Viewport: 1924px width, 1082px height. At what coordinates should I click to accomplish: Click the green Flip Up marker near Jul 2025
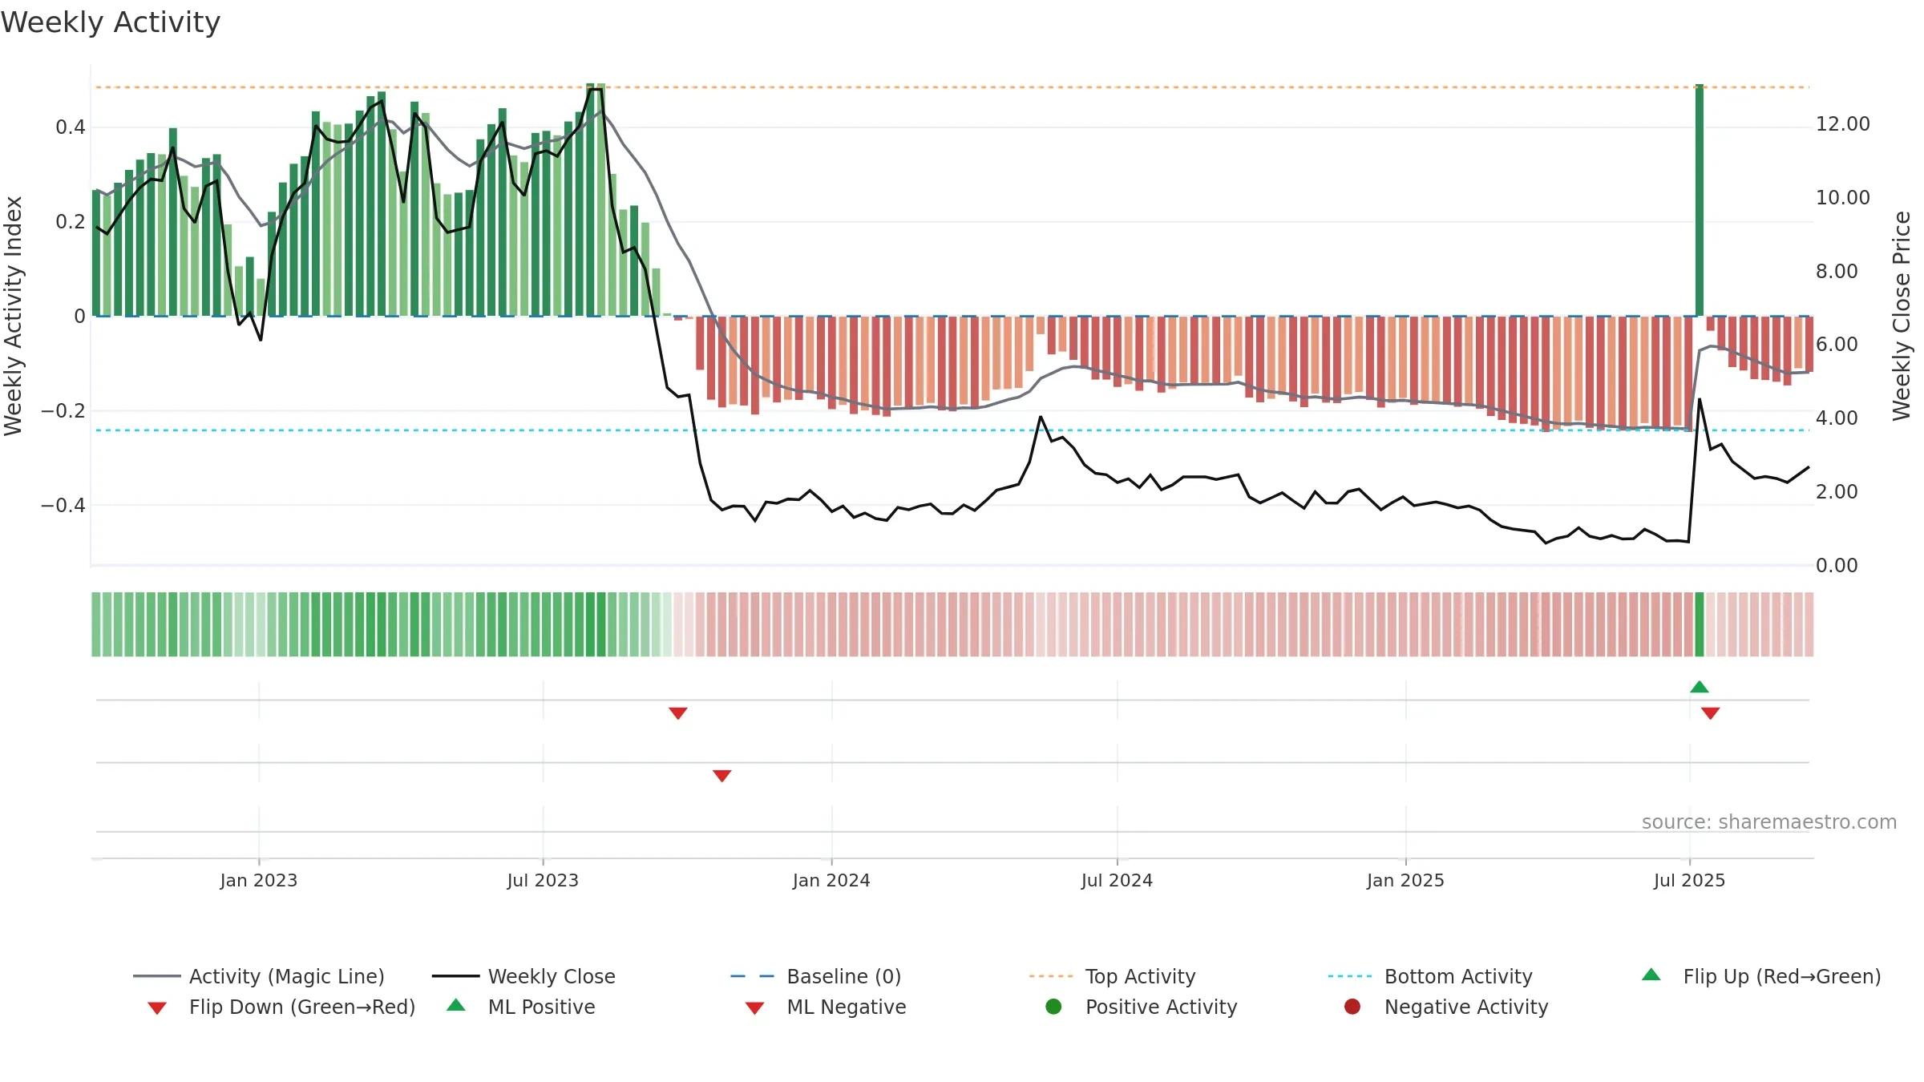1700,687
